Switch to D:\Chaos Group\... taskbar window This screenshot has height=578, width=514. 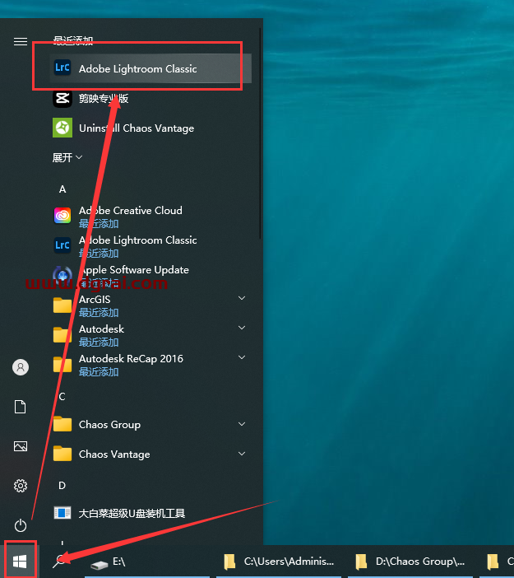[410, 562]
